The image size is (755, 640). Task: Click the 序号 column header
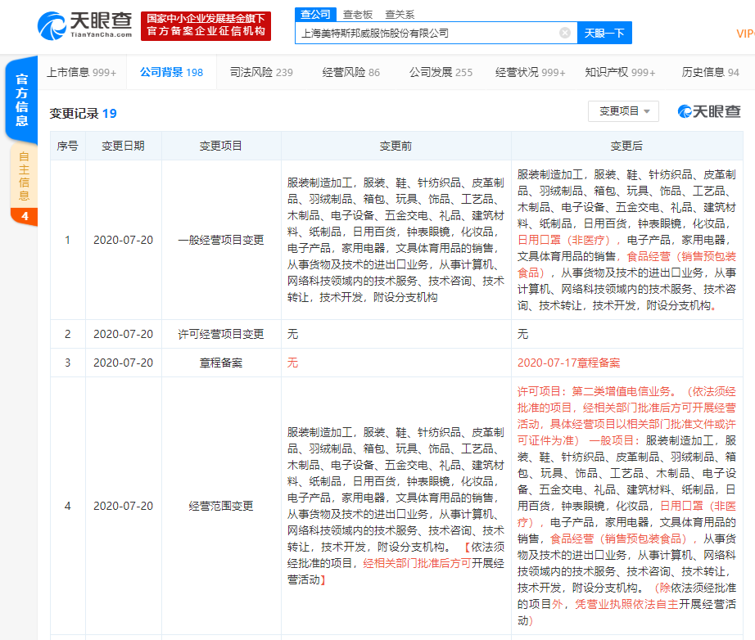coord(67,146)
